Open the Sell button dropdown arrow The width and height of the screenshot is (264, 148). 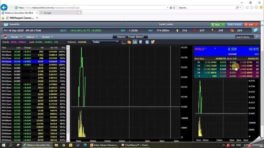coord(257,25)
